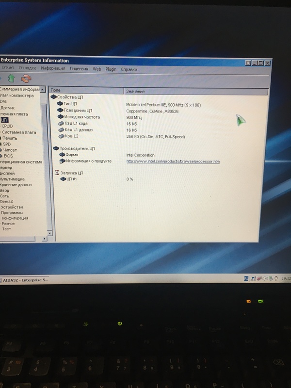Screen dimensions: 291x388
Task: Select Программы in the sidebar tree
Action: coord(12,212)
